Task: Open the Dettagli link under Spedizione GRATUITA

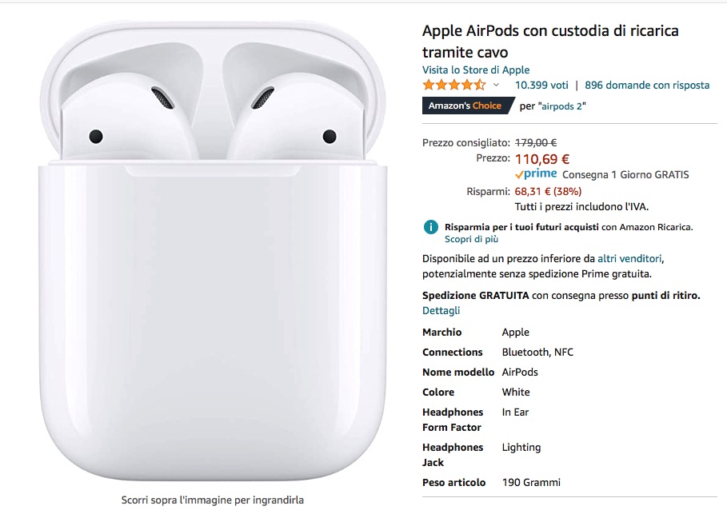Action: pyautogui.click(x=440, y=310)
